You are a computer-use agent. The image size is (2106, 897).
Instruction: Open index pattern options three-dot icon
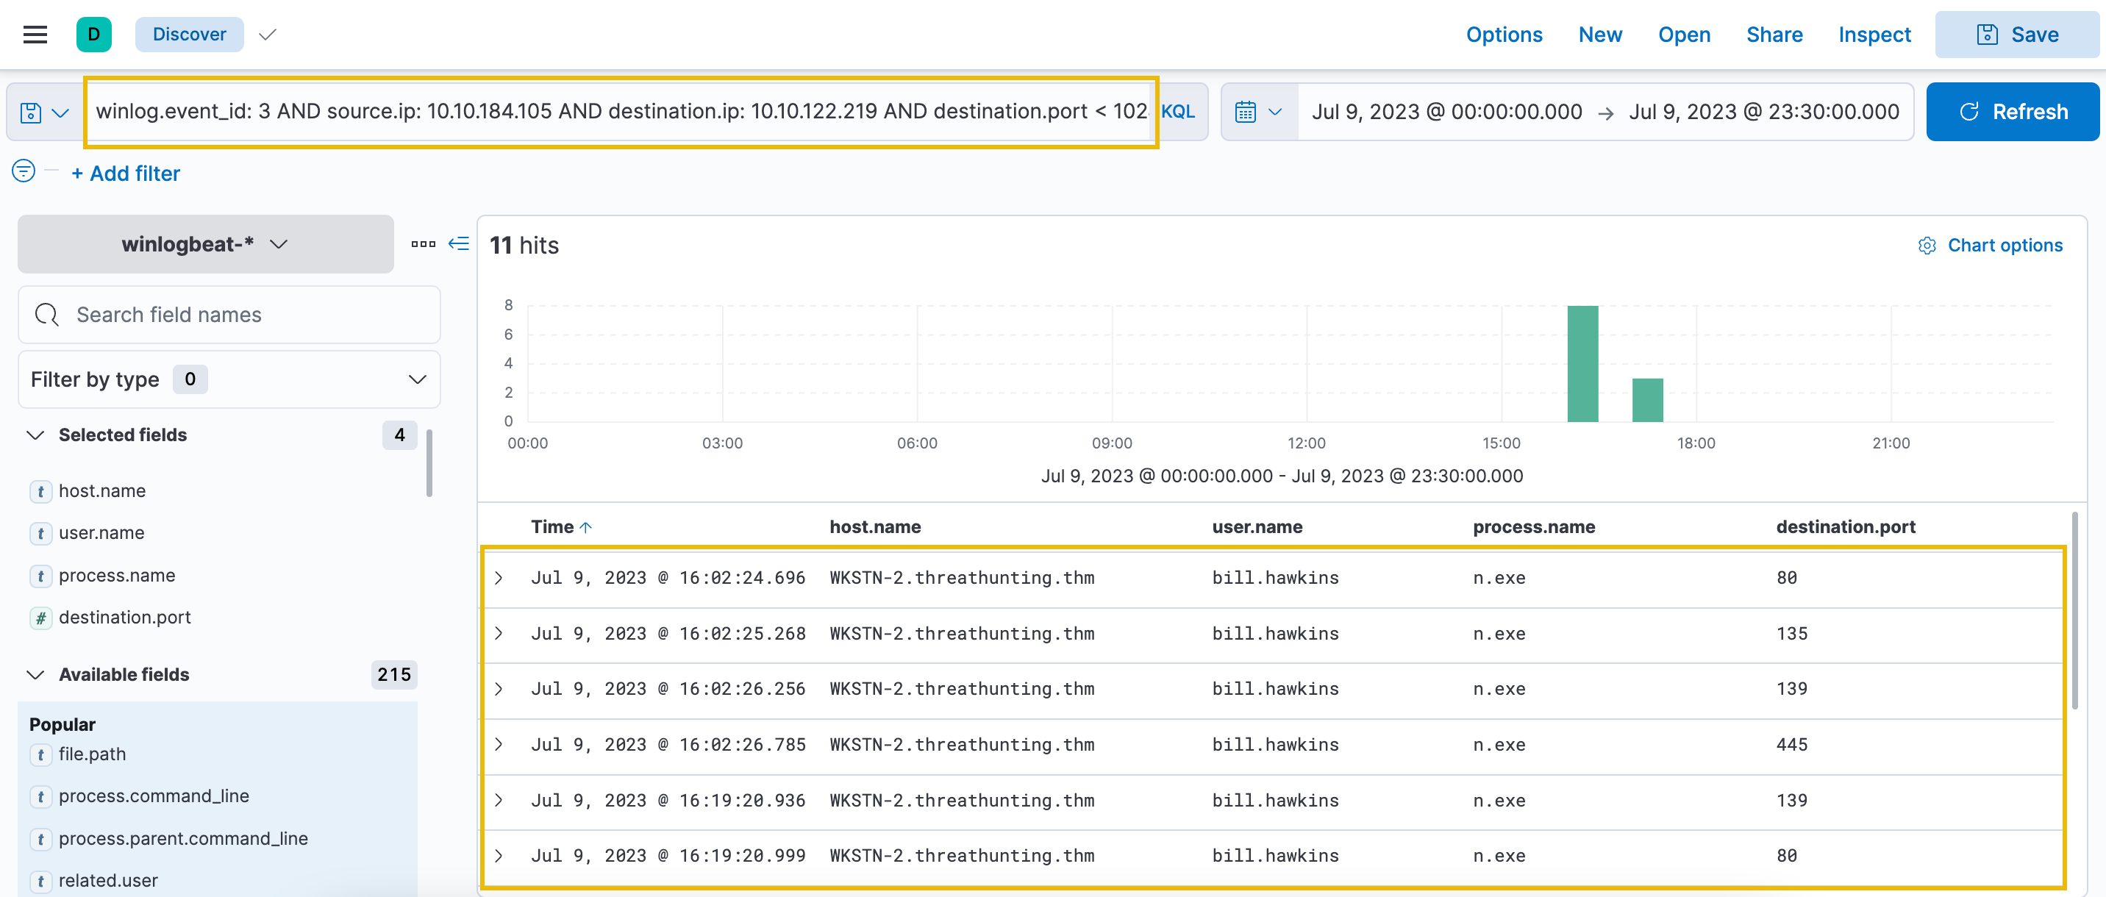point(423,243)
